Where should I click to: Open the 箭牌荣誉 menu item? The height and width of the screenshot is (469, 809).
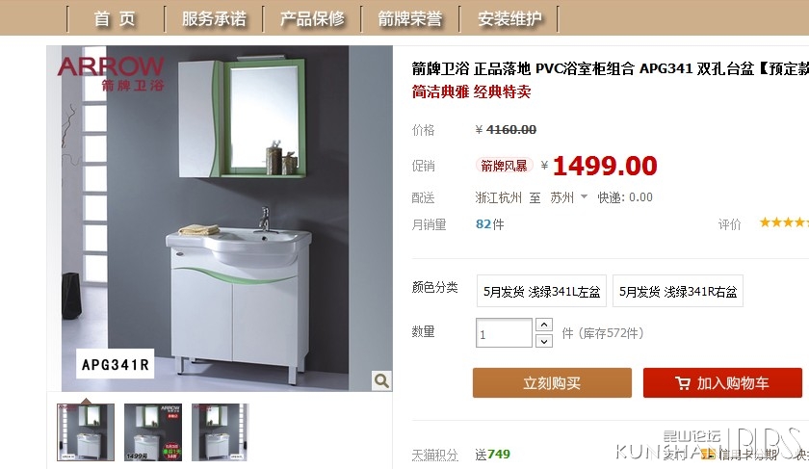(409, 18)
